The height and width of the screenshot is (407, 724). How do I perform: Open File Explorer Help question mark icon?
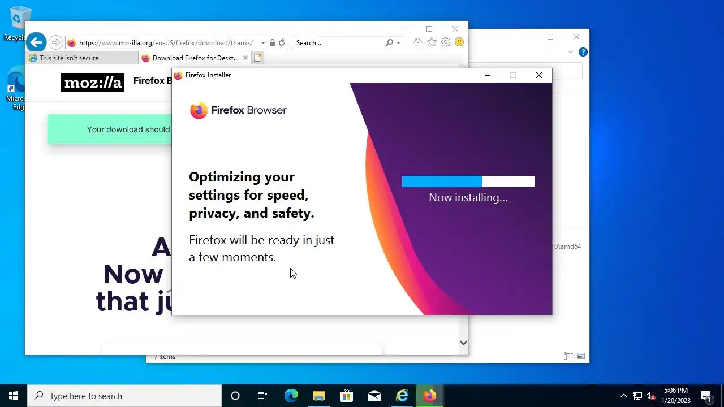click(583, 52)
